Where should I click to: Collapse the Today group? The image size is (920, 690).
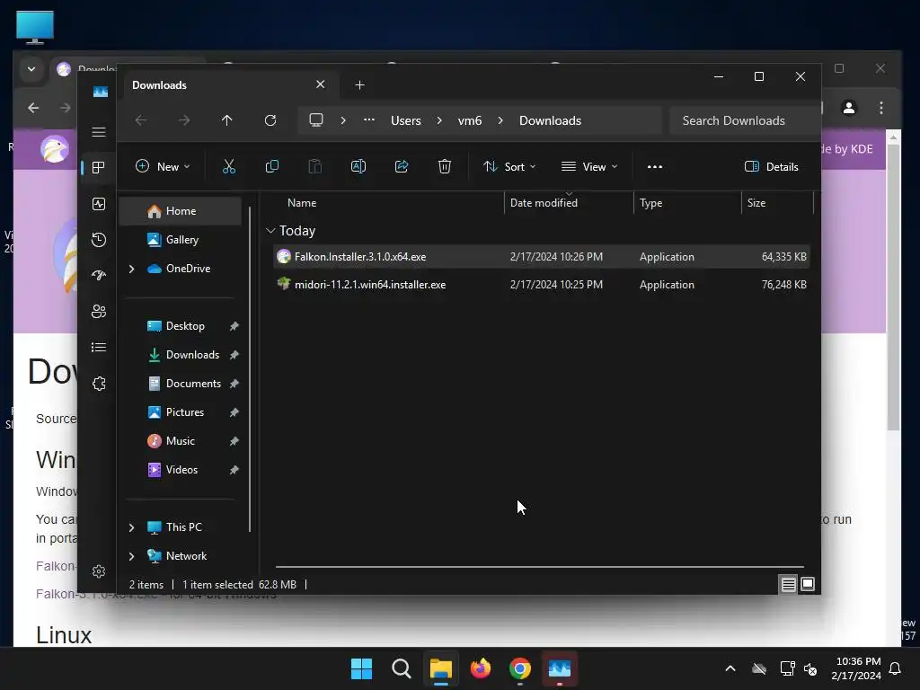click(270, 231)
